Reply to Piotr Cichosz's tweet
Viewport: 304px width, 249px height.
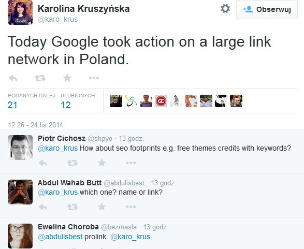[x=43, y=163]
